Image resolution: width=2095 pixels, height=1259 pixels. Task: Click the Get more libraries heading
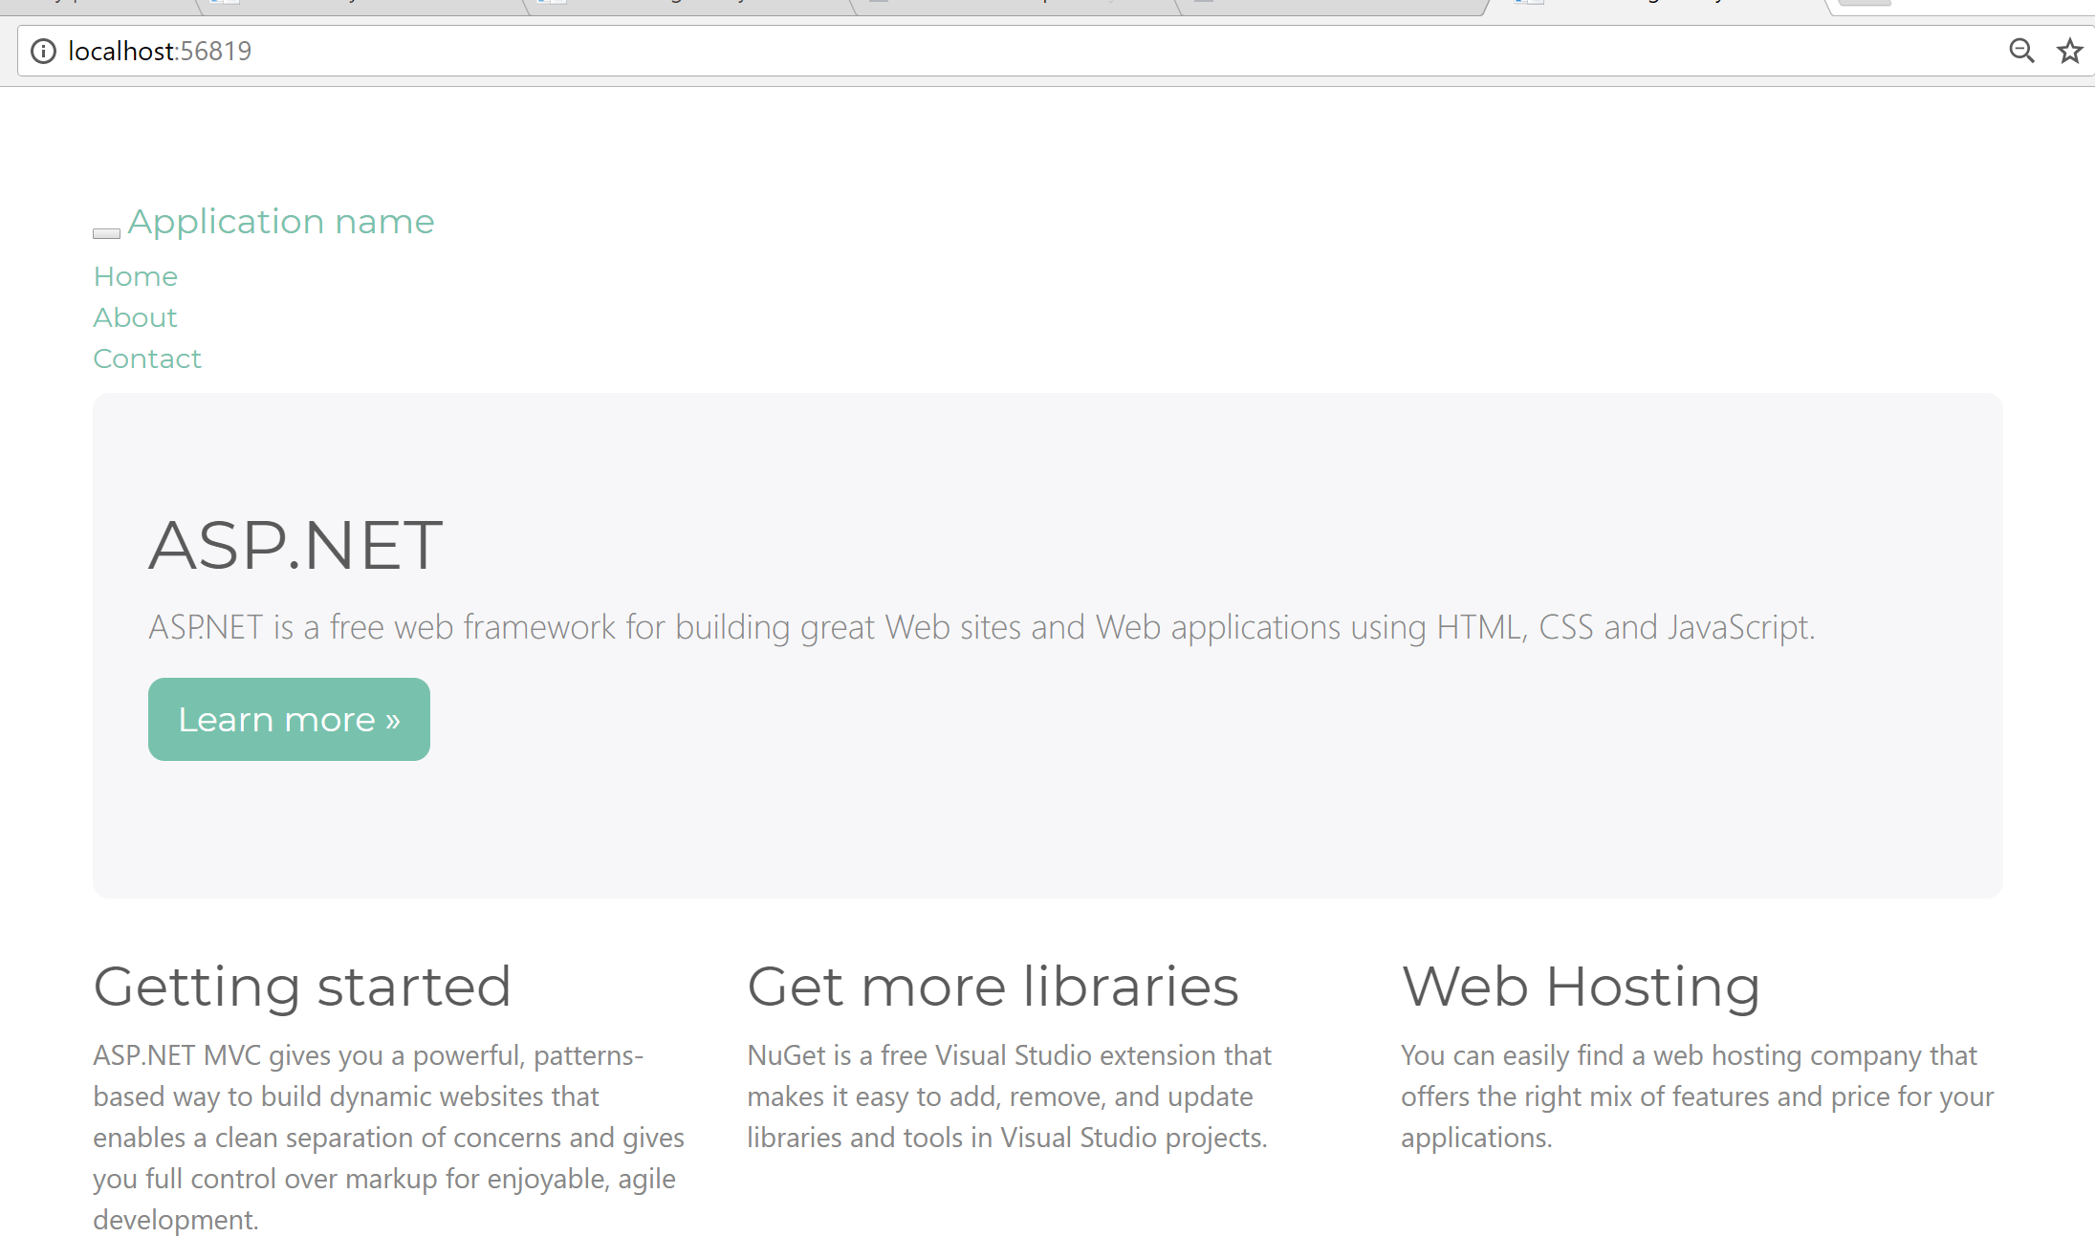[x=993, y=987]
